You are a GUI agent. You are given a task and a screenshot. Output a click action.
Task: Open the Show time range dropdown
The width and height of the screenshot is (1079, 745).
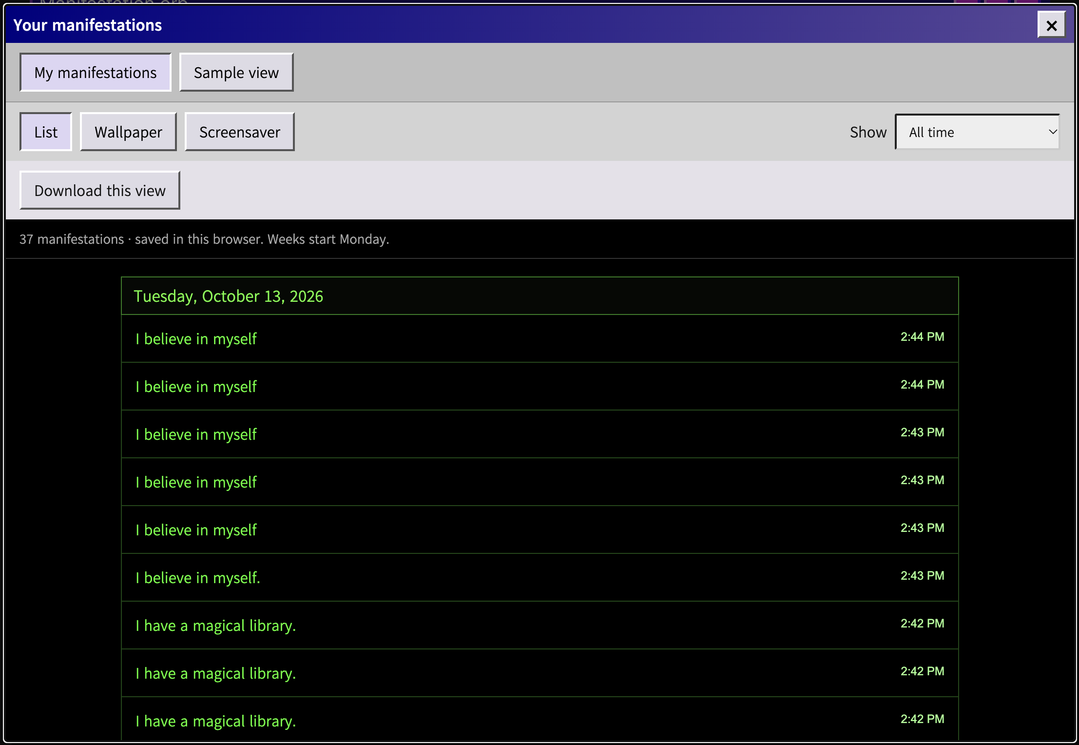pos(978,132)
